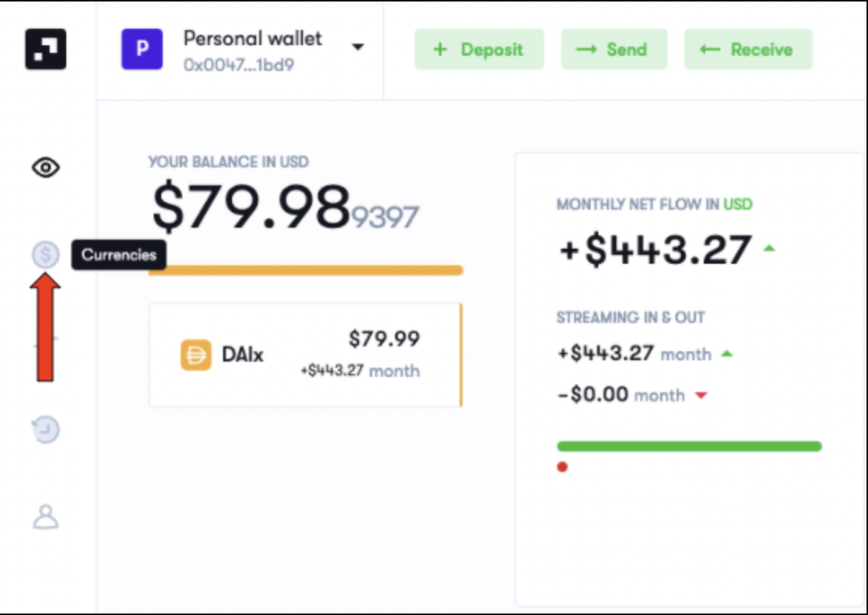Select the Currencies dollar sidebar icon
Screen dimensions: 868x615
(45, 255)
